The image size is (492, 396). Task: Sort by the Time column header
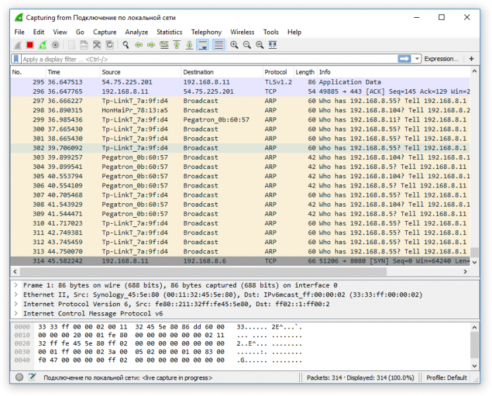(x=73, y=72)
